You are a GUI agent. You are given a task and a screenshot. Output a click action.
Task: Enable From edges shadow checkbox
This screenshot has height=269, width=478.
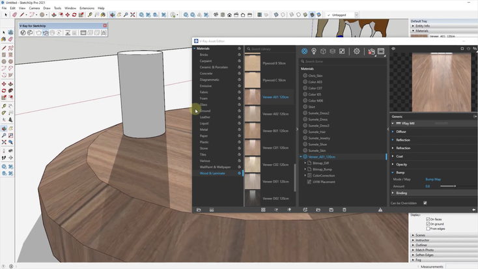coord(428,229)
